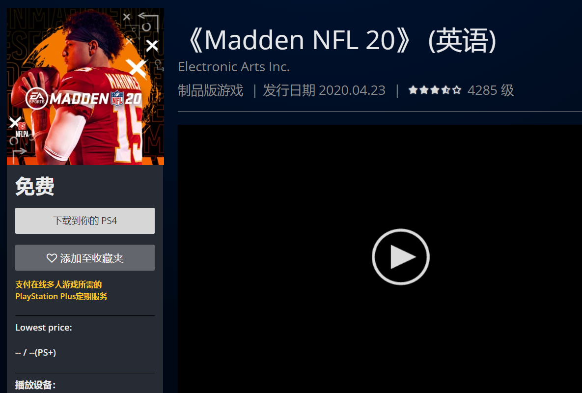The width and height of the screenshot is (582, 393).
Task: Click the 发行日期 2020.04.23 release date
Action: (x=324, y=90)
